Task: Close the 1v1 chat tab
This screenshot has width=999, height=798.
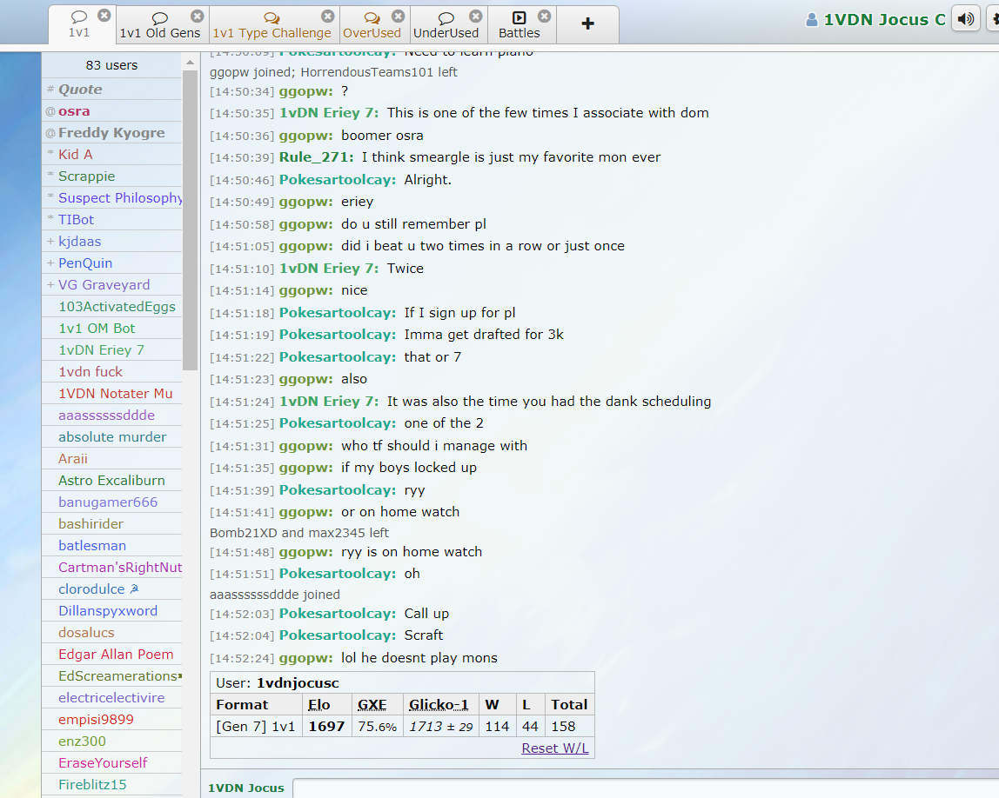Action: click(x=104, y=16)
